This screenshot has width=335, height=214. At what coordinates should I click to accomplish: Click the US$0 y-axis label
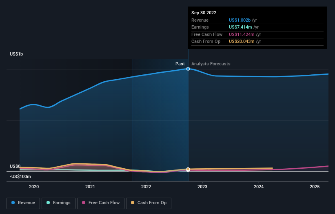pyautogui.click(x=15, y=166)
